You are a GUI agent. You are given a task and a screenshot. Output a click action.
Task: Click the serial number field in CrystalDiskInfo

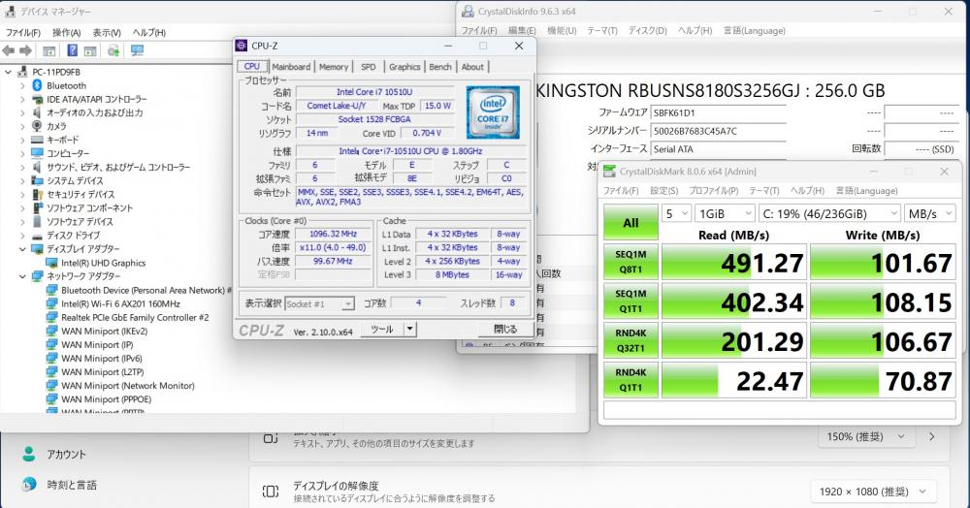(718, 131)
